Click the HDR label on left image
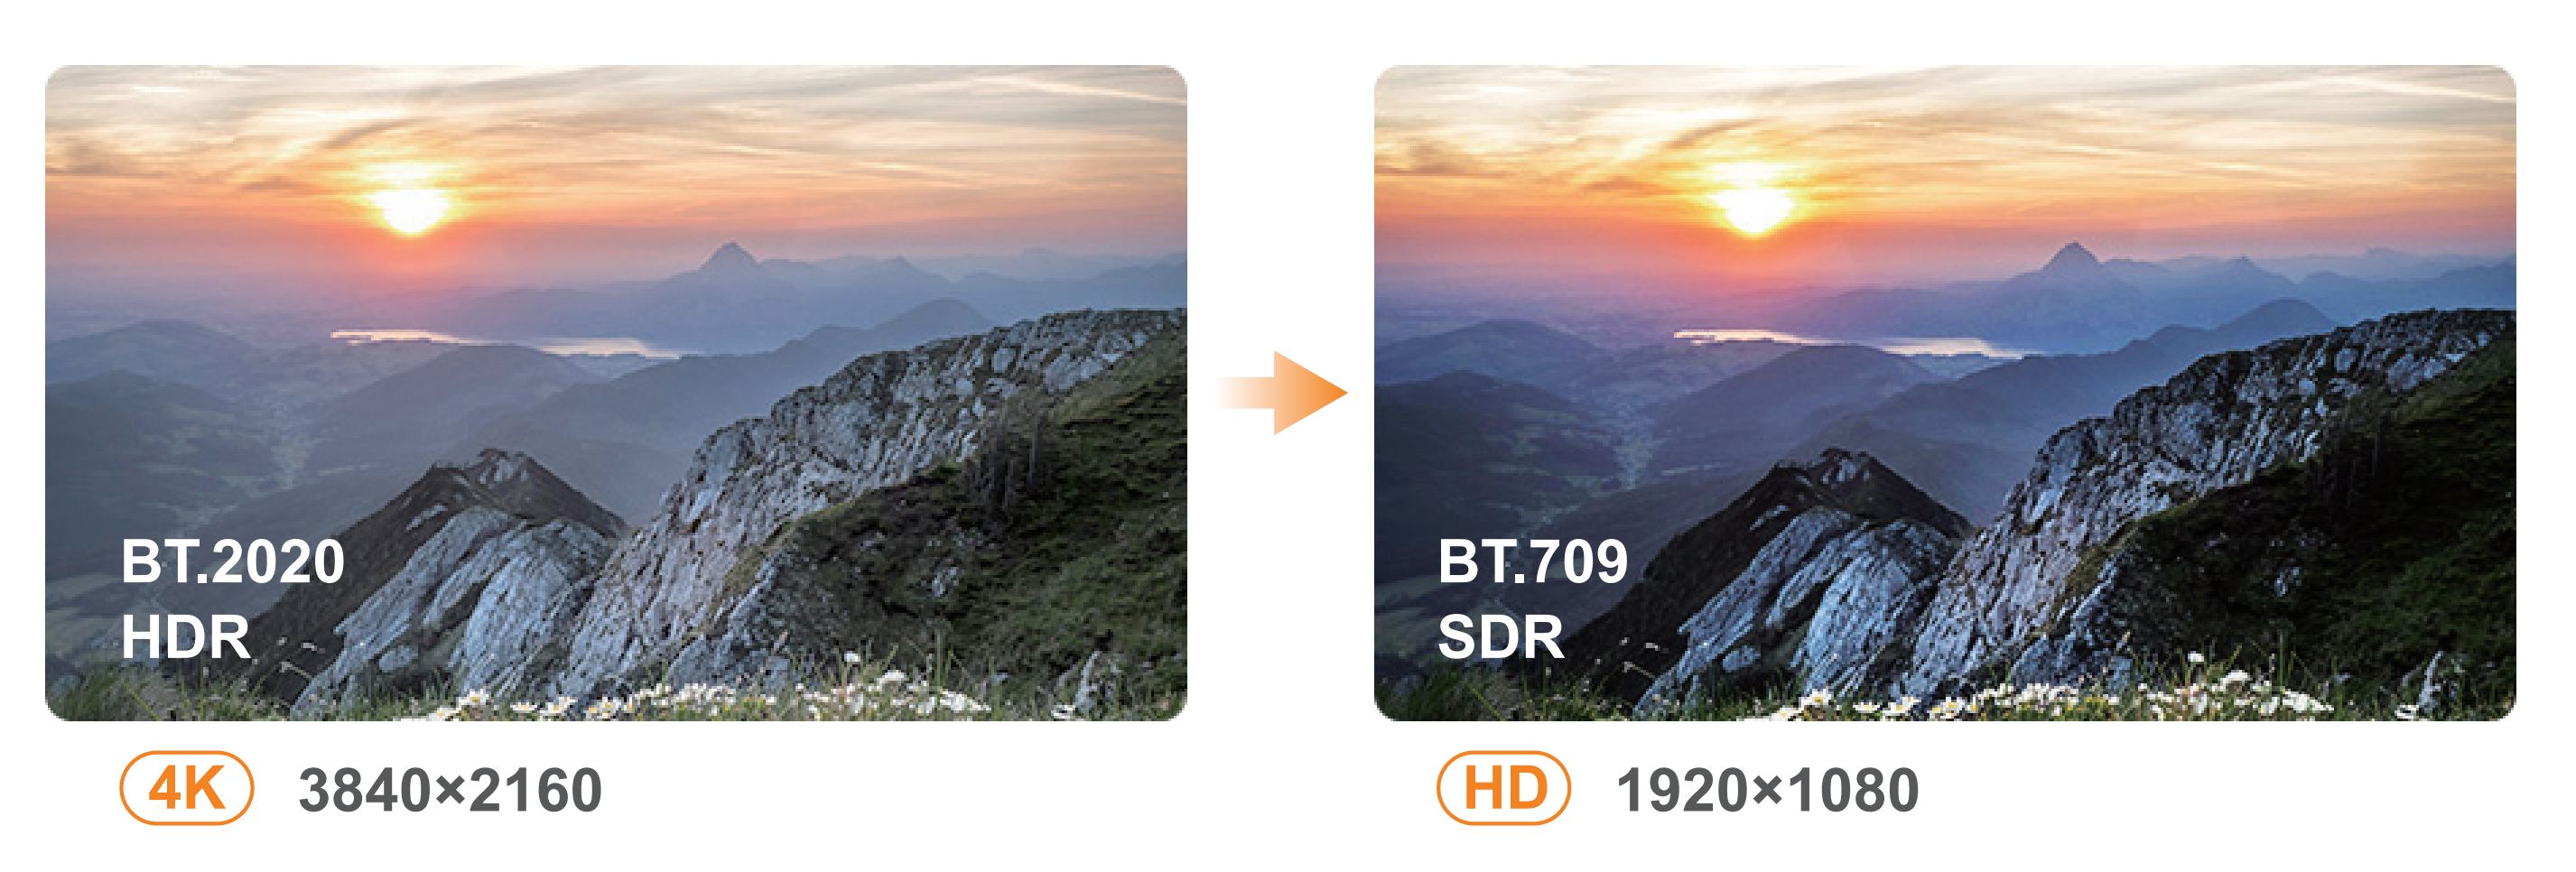 click(x=186, y=637)
